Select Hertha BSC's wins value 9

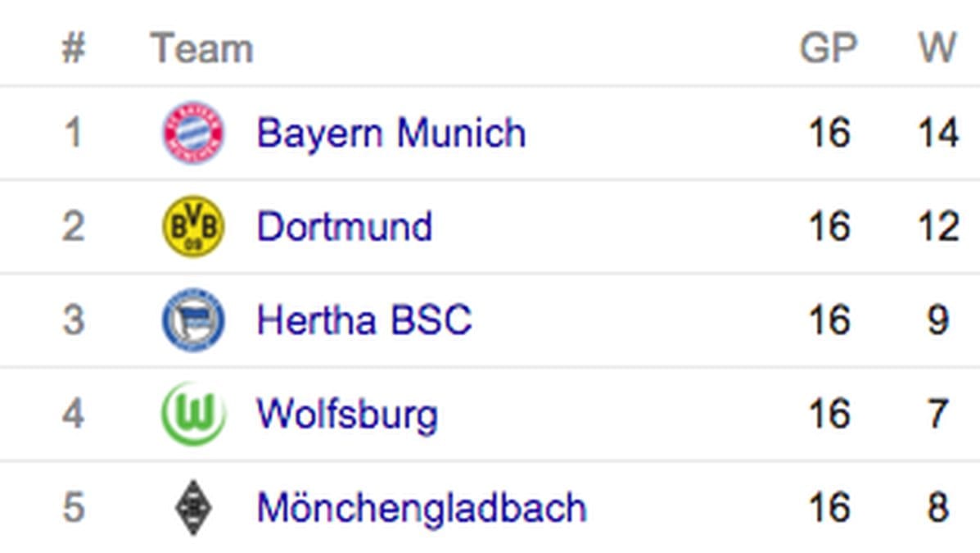point(938,320)
